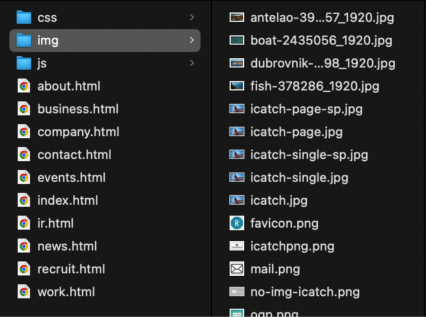Select no-img-icatch.png file

pyautogui.click(x=305, y=292)
